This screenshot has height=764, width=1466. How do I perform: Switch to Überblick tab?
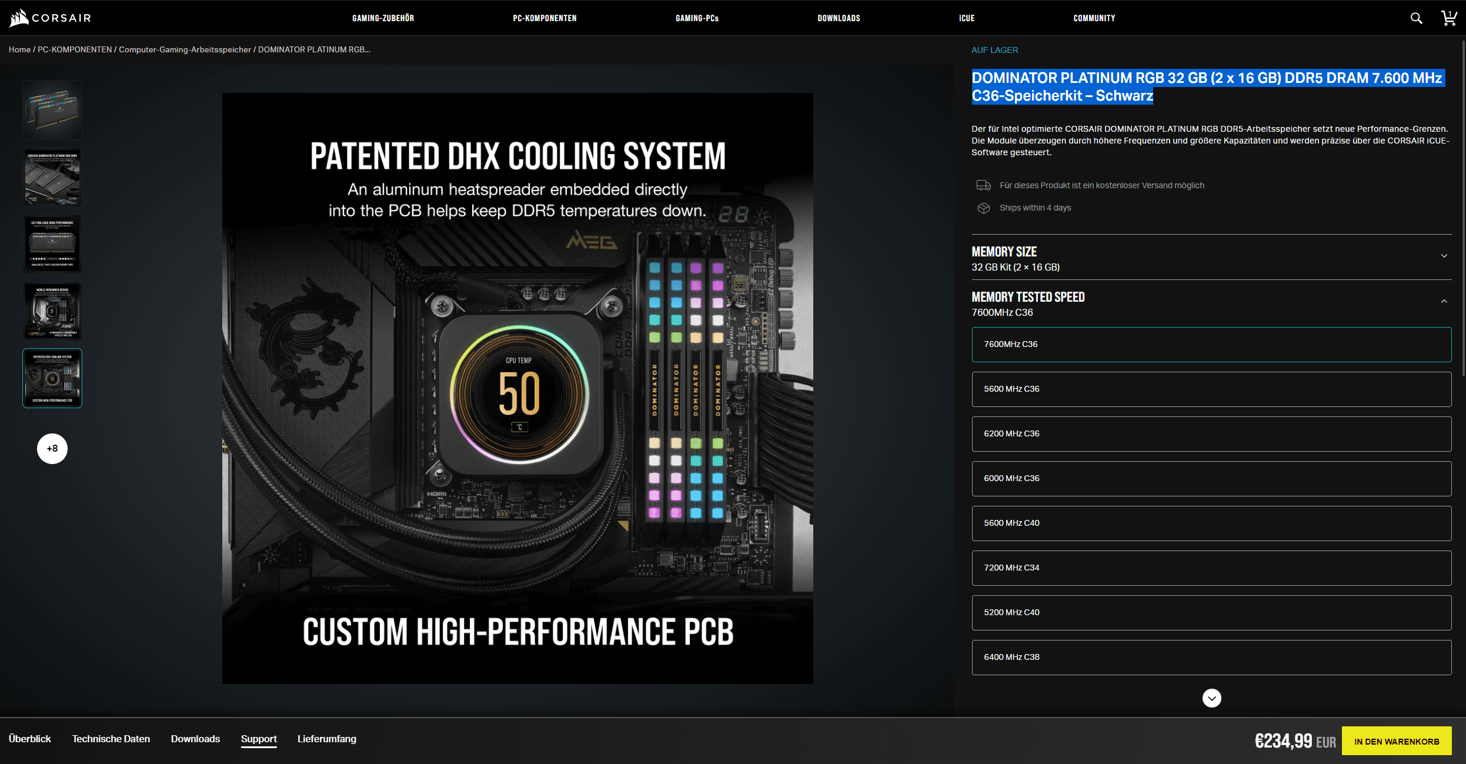30,739
